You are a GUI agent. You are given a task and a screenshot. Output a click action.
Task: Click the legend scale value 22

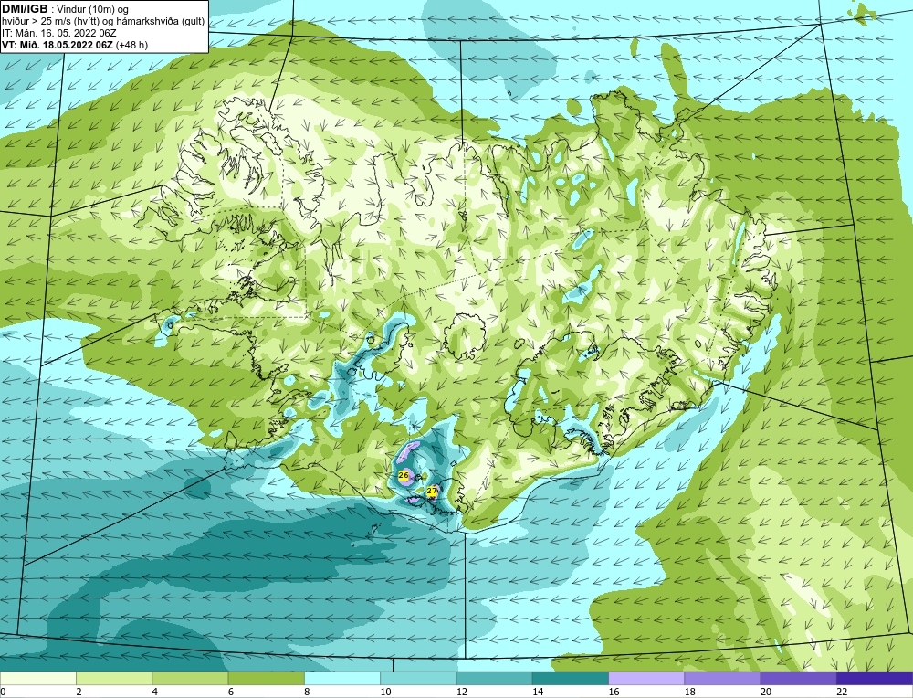coord(842,692)
